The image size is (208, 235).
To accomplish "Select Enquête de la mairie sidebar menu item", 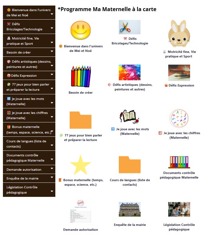I will point(29,178).
